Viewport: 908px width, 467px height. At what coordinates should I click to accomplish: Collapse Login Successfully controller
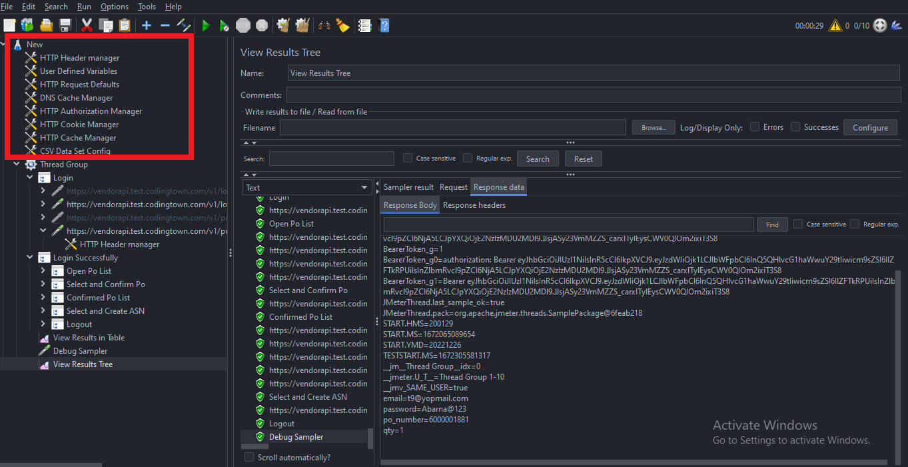[30, 258]
